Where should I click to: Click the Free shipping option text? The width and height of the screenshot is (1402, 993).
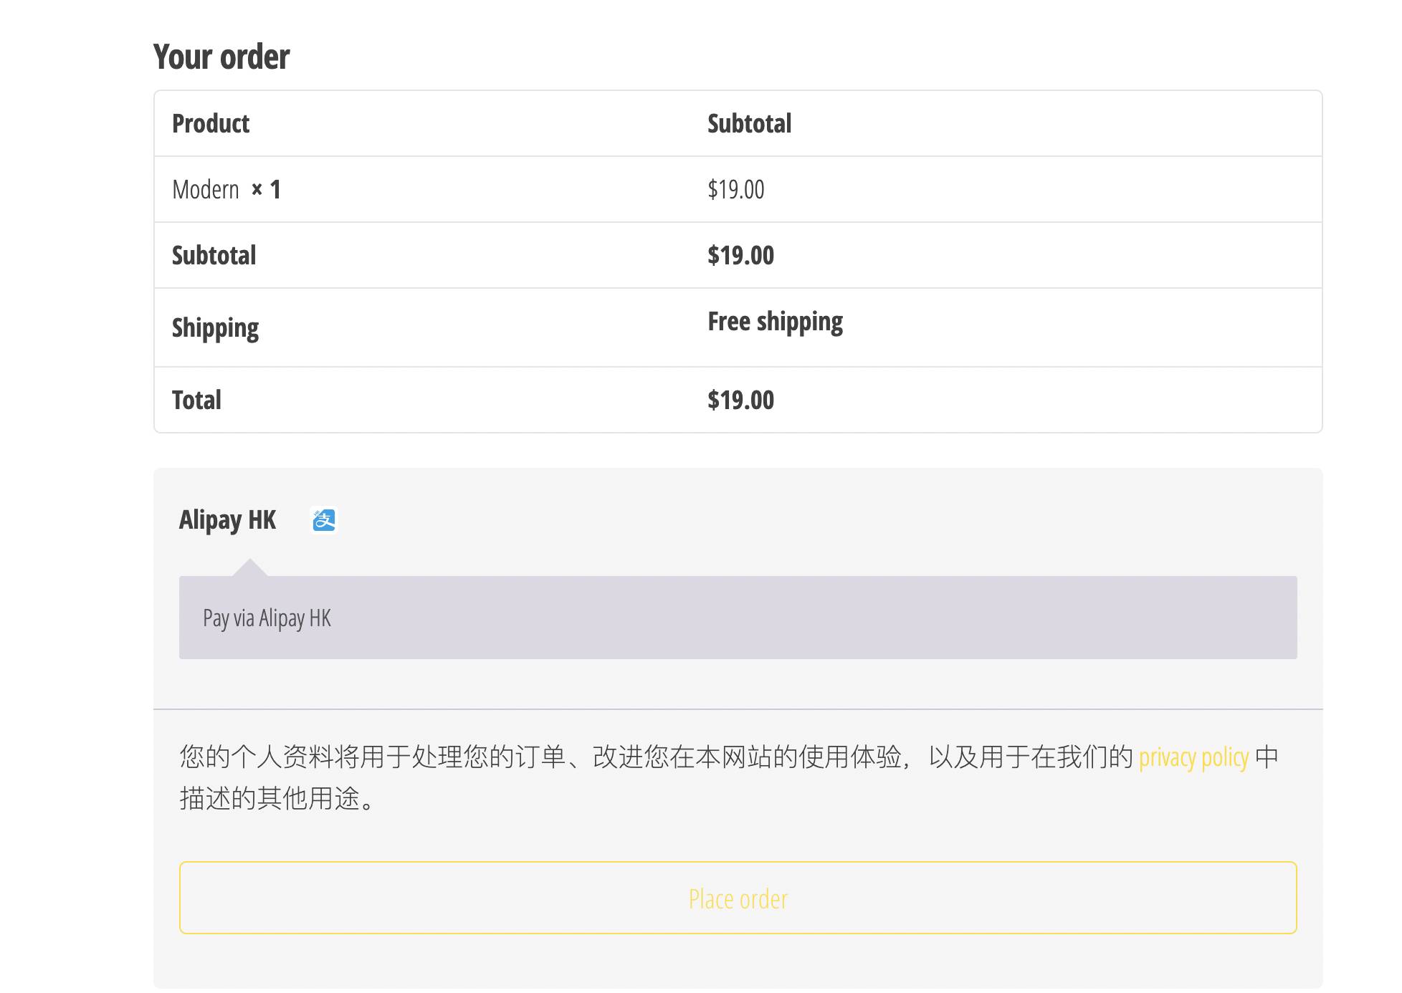pyautogui.click(x=775, y=322)
